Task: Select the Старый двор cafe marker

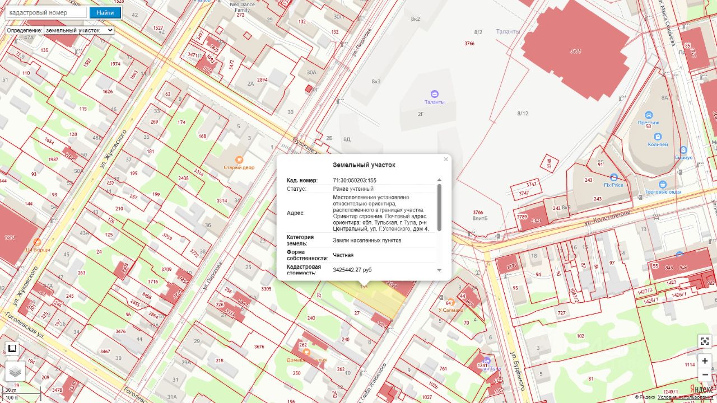Action: [x=239, y=160]
